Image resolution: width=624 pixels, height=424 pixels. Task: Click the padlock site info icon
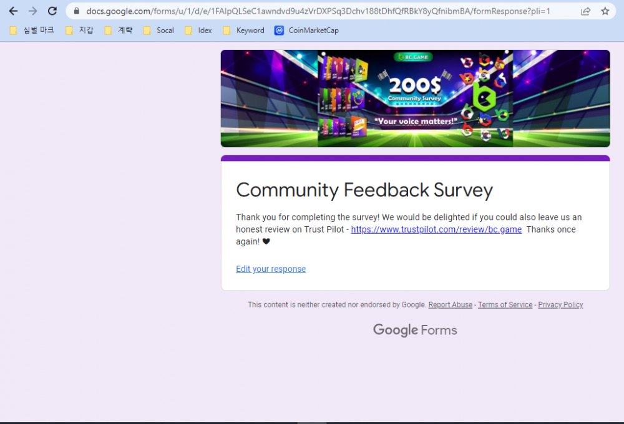(77, 11)
